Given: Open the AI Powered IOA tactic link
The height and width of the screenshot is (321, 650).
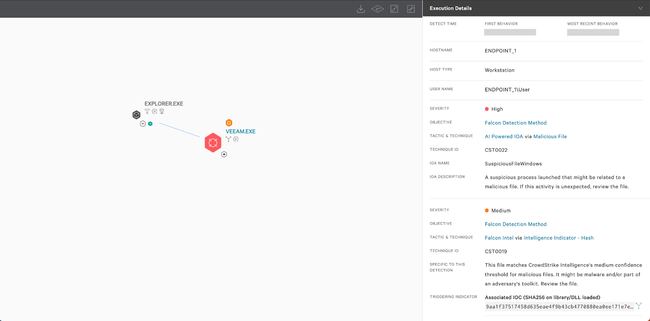Looking at the screenshot, I should 504,137.
